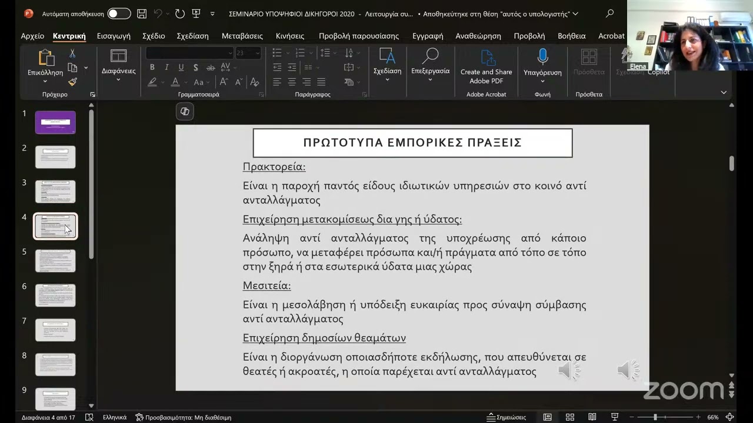Click the Σημειώσεις notes button in status bar
Screen dimensions: 753x423
507,417
